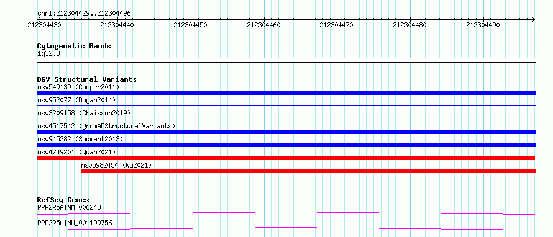Open variant nsv945282 (Sudmant2013) label
Viewport: 553px width, 237px height.
point(80,139)
